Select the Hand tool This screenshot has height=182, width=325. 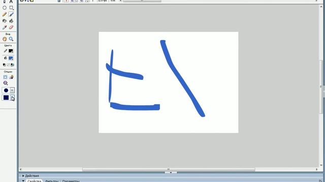coord(5,39)
